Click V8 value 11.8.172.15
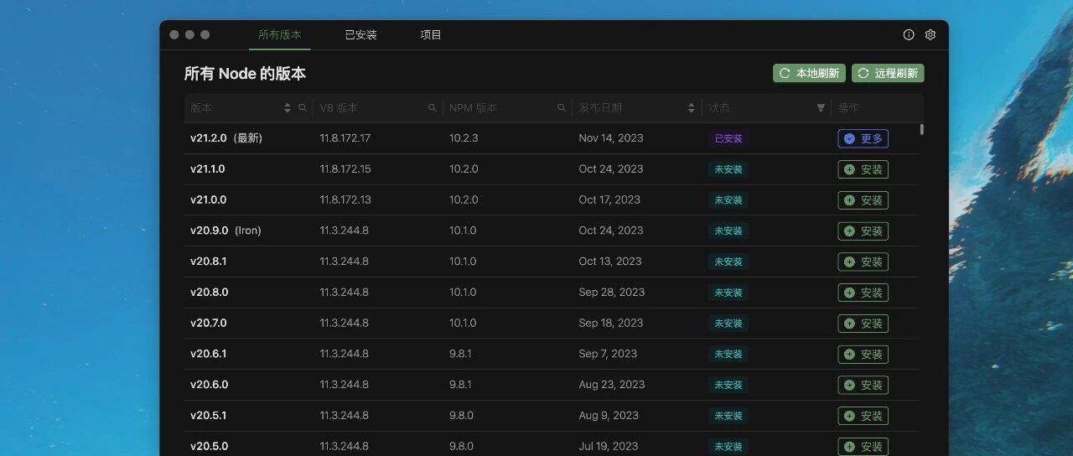 pyautogui.click(x=345, y=169)
